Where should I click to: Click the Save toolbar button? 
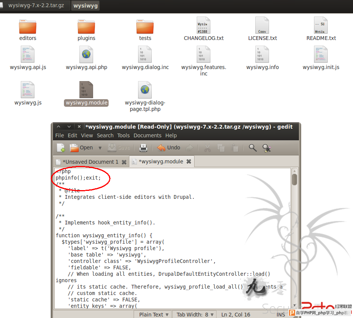point(119,147)
